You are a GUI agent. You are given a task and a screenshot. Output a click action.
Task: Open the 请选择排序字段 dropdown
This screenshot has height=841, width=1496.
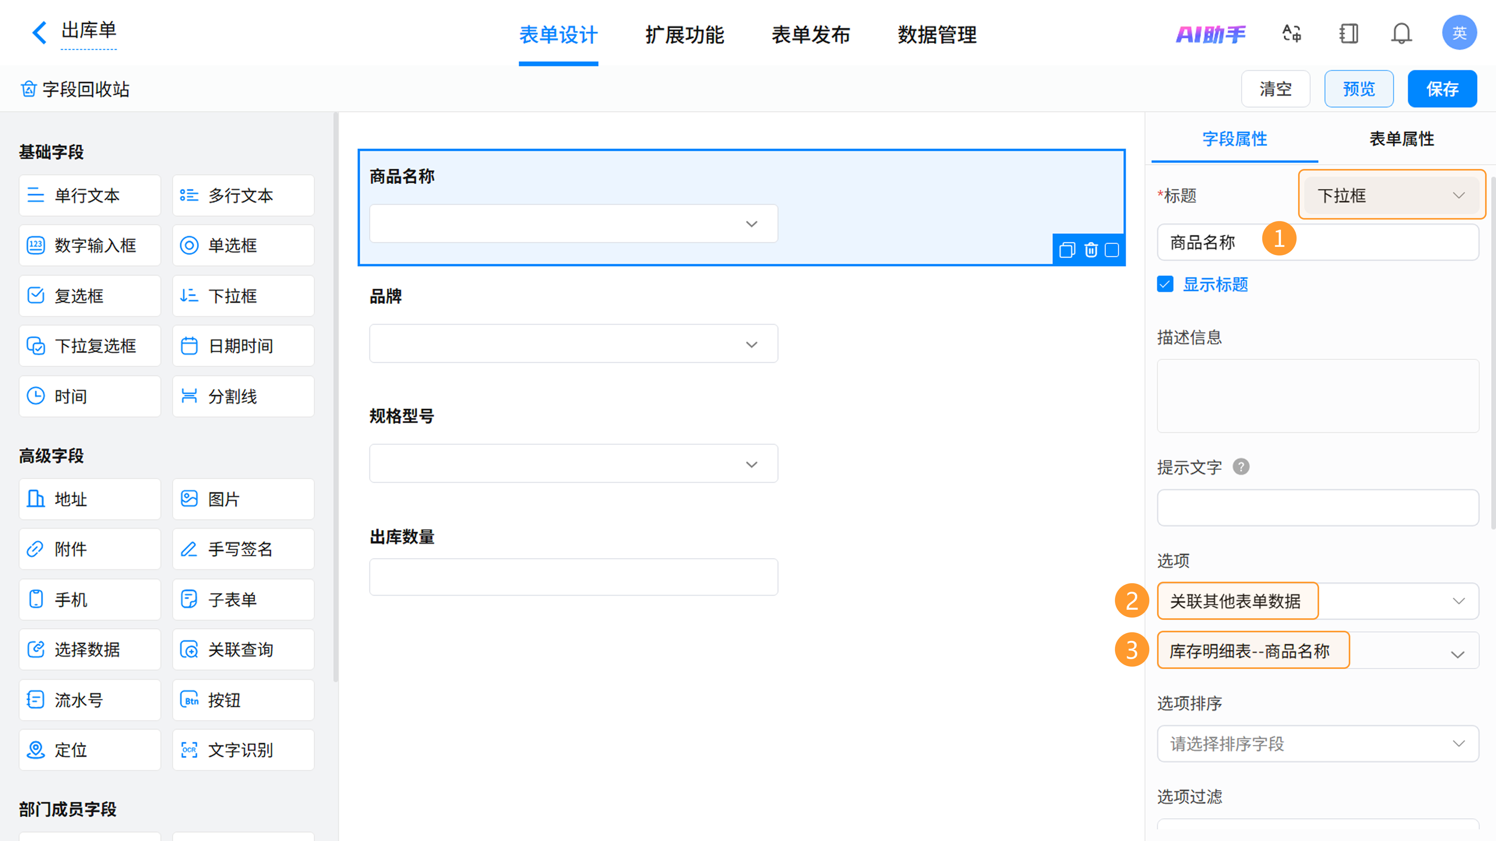coord(1317,743)
